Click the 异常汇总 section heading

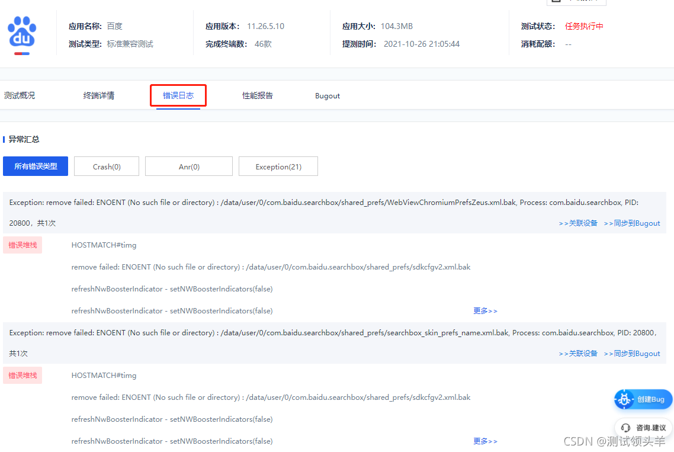pyautogui.click(x=24, y=139)
